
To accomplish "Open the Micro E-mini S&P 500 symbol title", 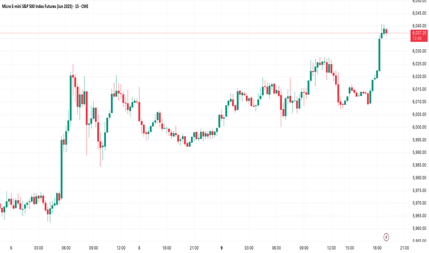I will 45,6.
